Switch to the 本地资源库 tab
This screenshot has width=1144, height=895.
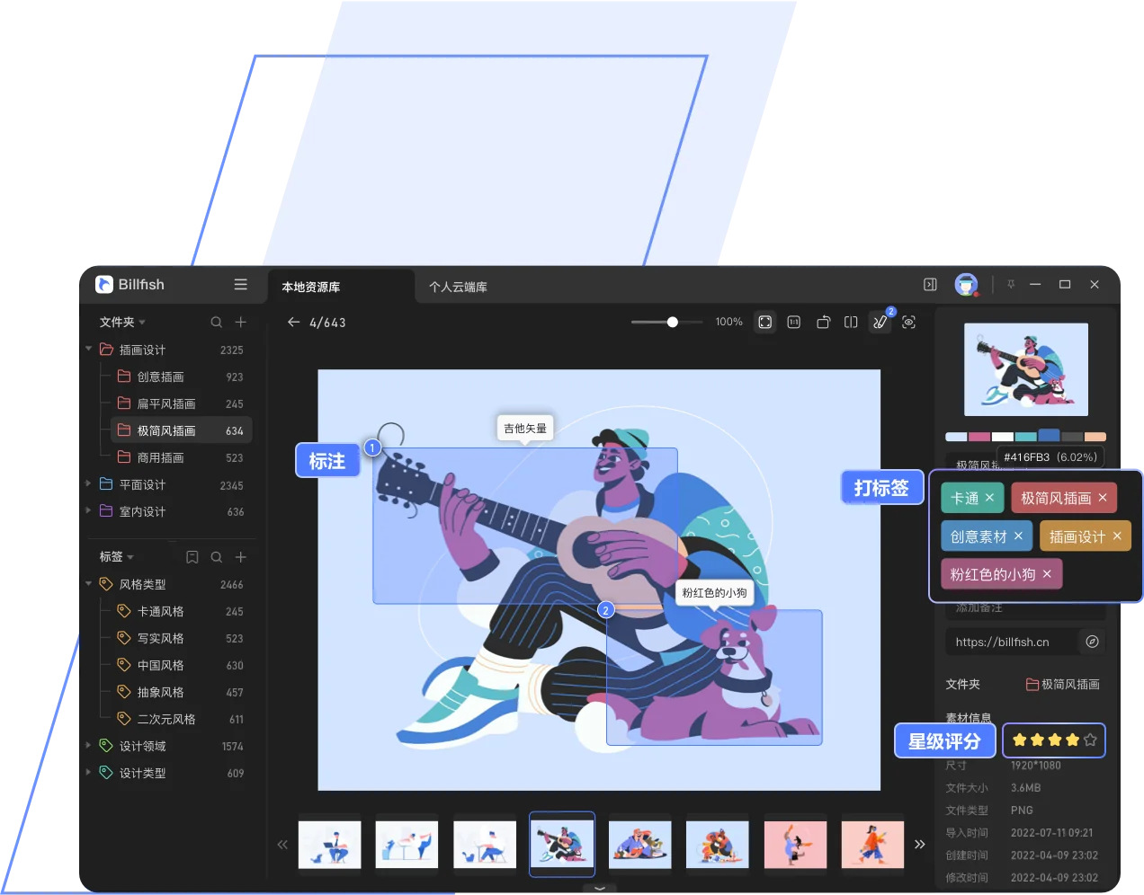pos(311,288)
